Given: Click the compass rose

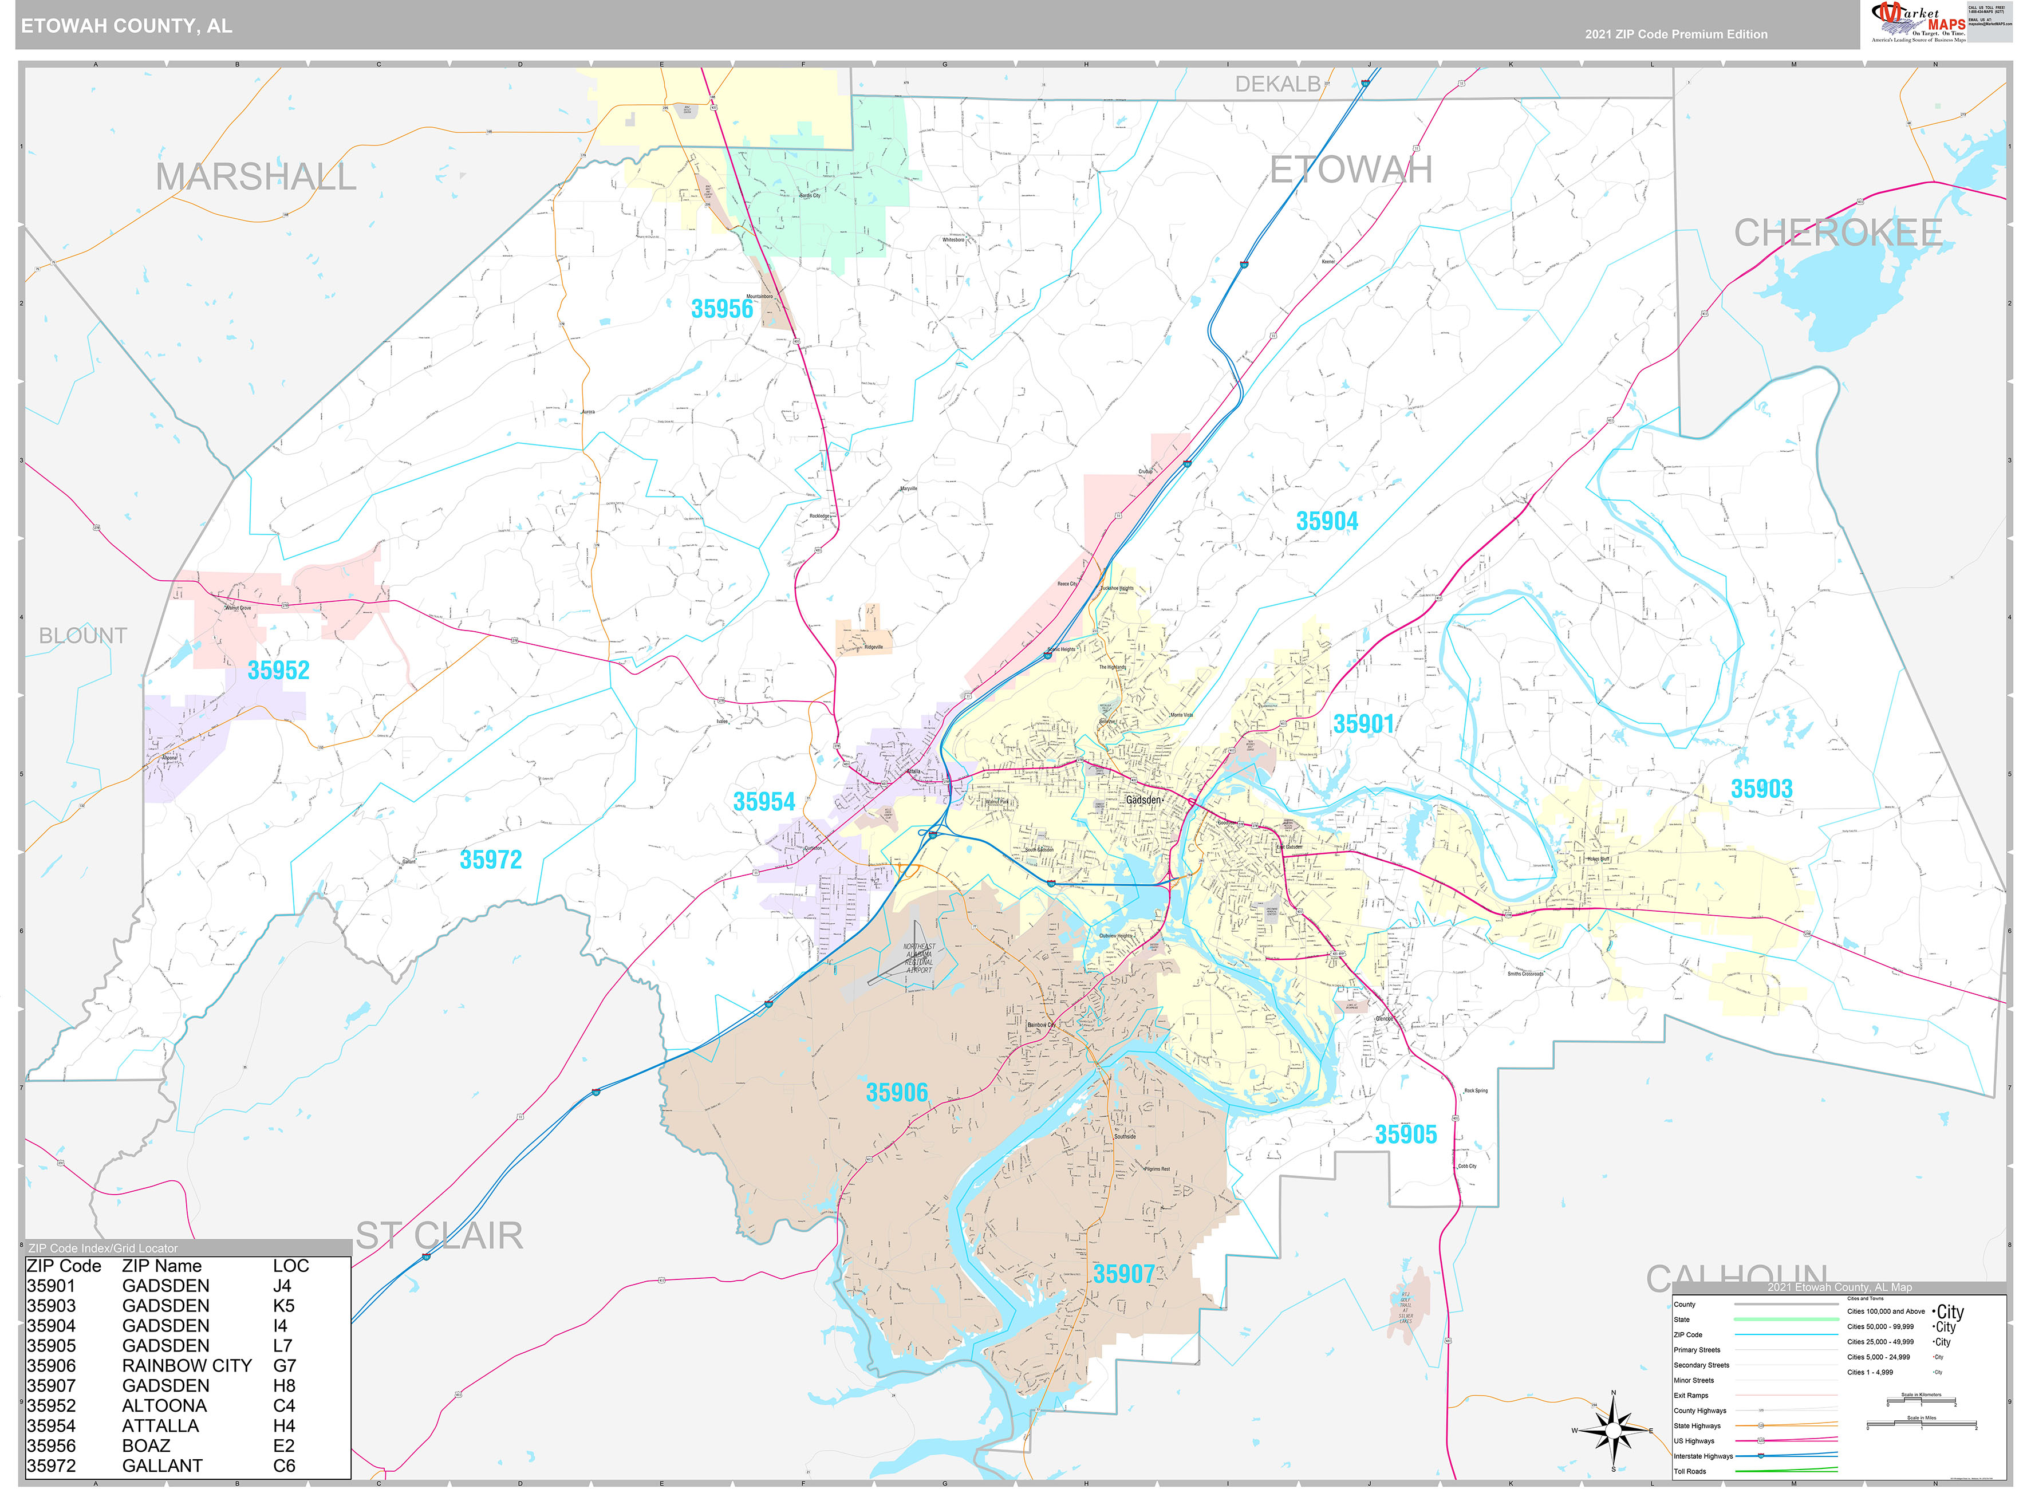Looking at the screenshot, I should (1613, 1431).
